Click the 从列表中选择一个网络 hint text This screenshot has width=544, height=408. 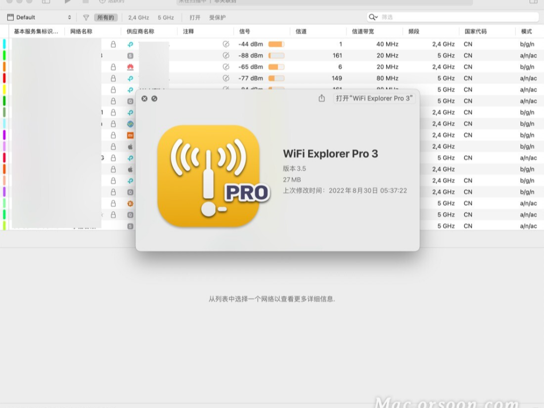pyautogui.click(x=271, y=299)
